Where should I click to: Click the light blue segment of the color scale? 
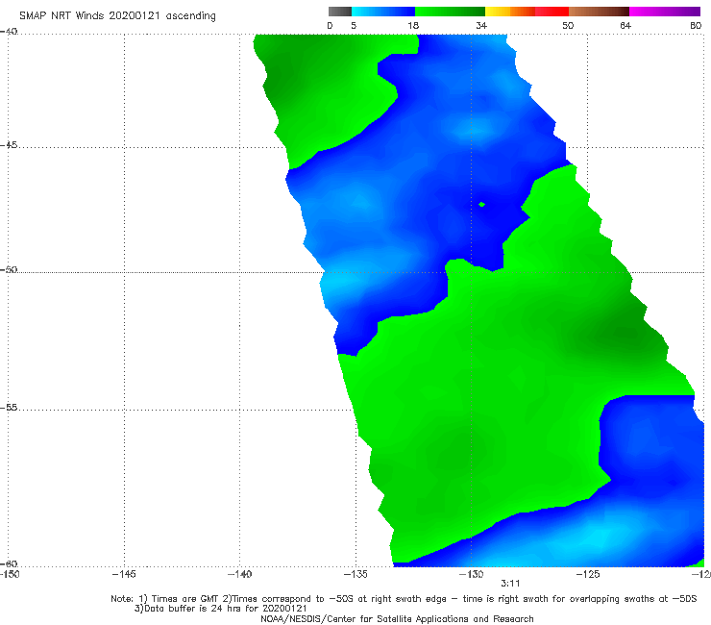click(x=383, y=12)
